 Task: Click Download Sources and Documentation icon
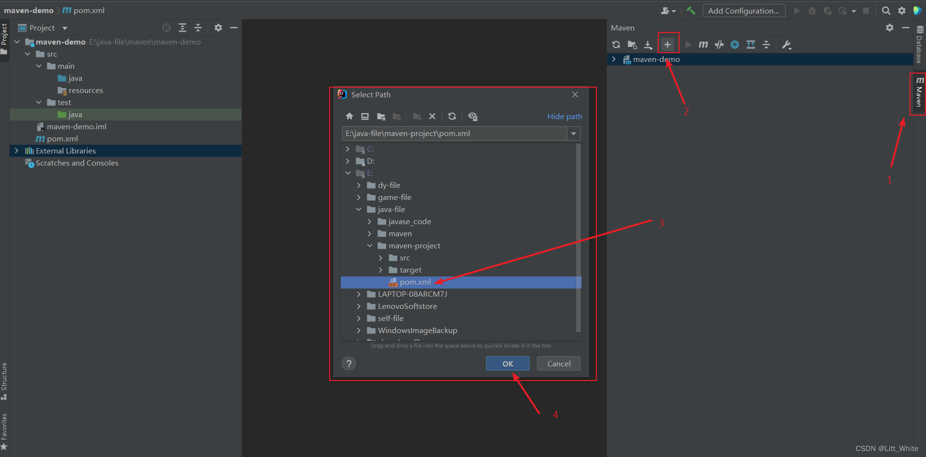pos(648,45)
